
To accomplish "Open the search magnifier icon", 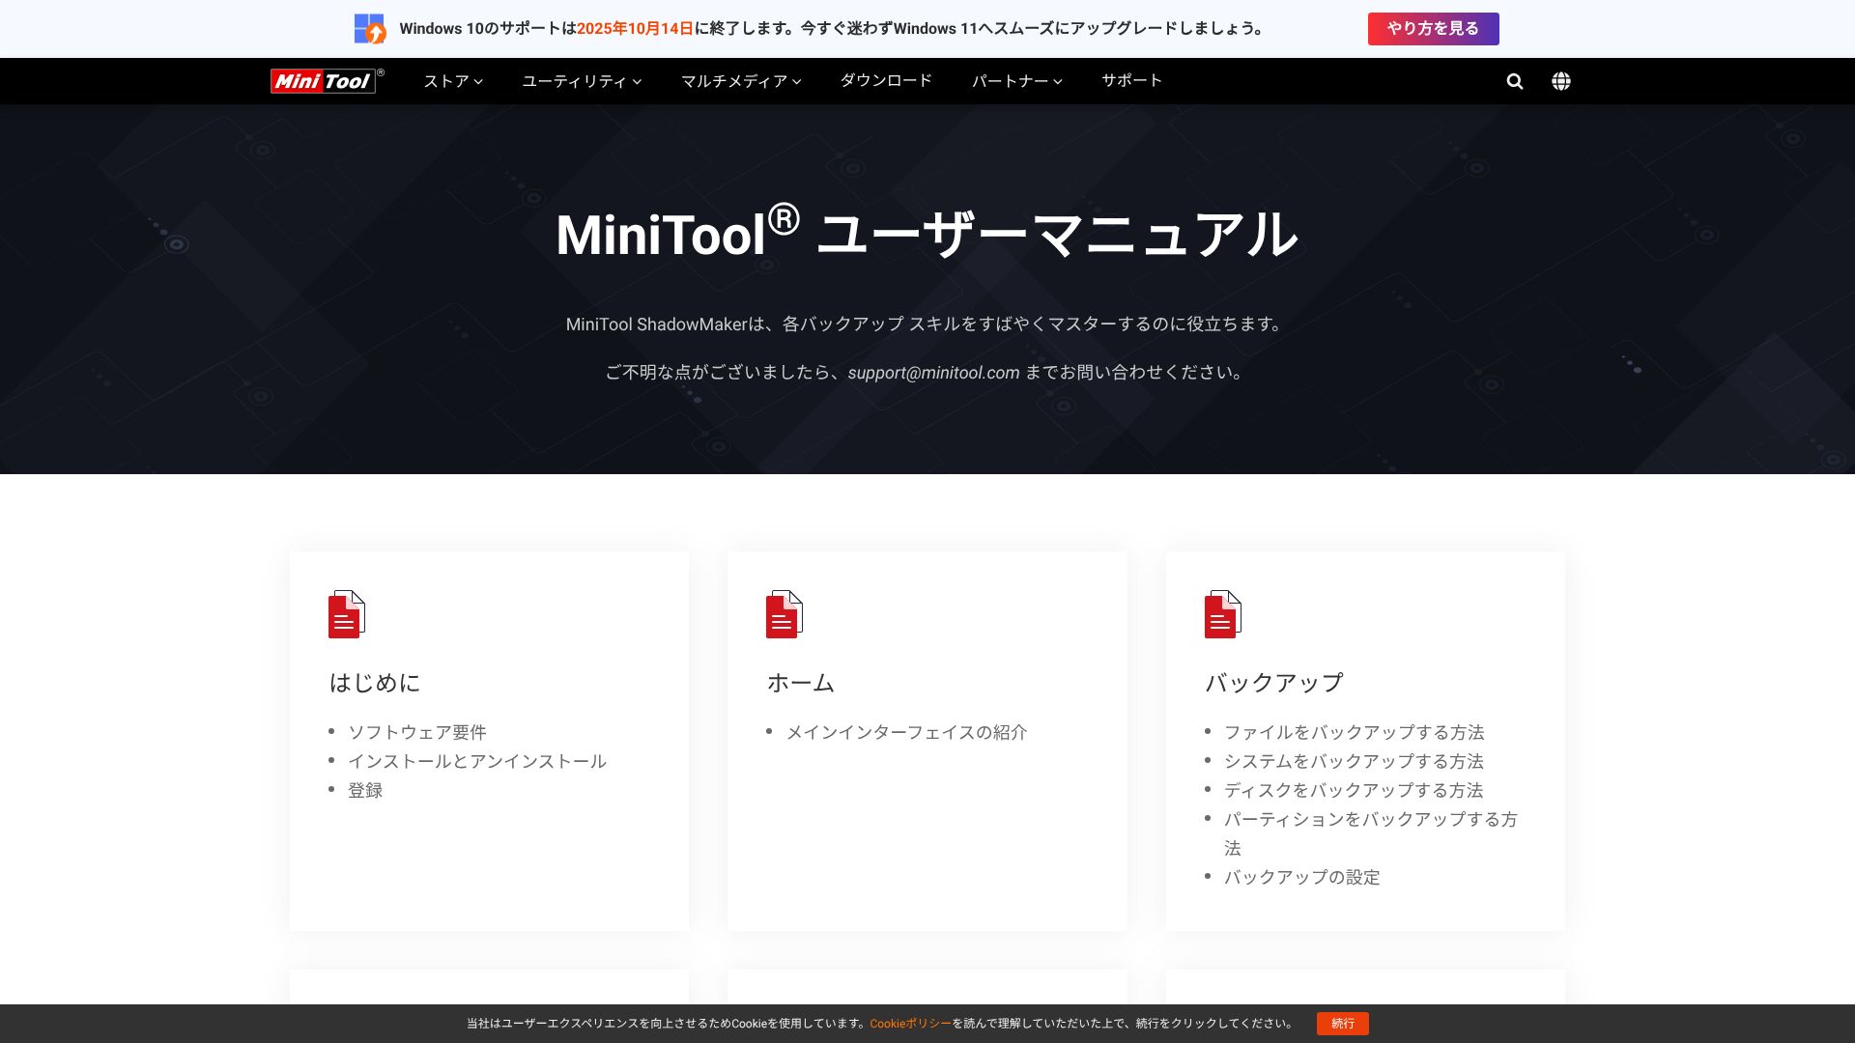I will pyautogui.click(x=1515, y=81).
